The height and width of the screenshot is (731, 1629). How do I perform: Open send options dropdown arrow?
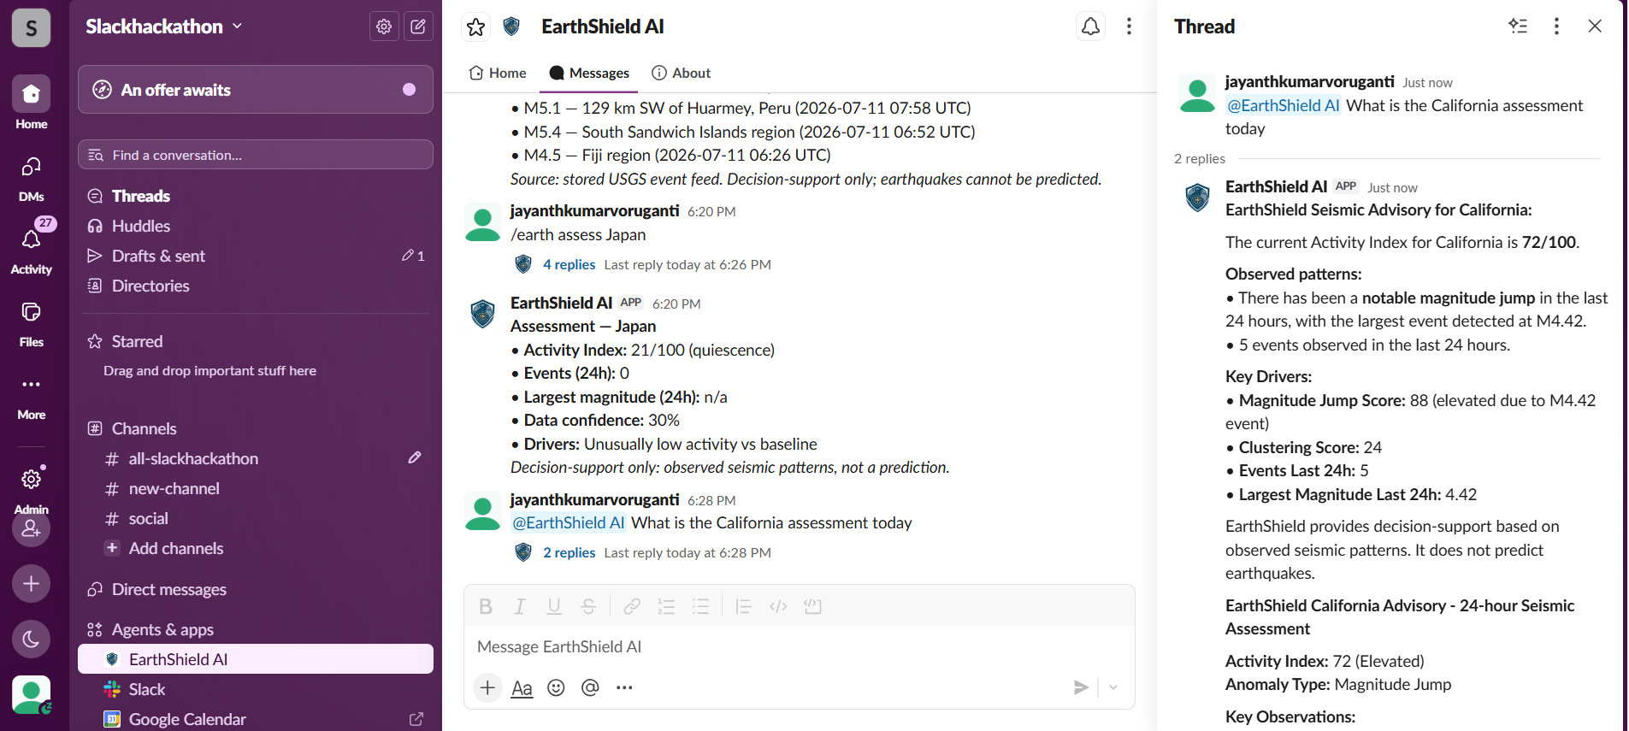point(1113,687)
